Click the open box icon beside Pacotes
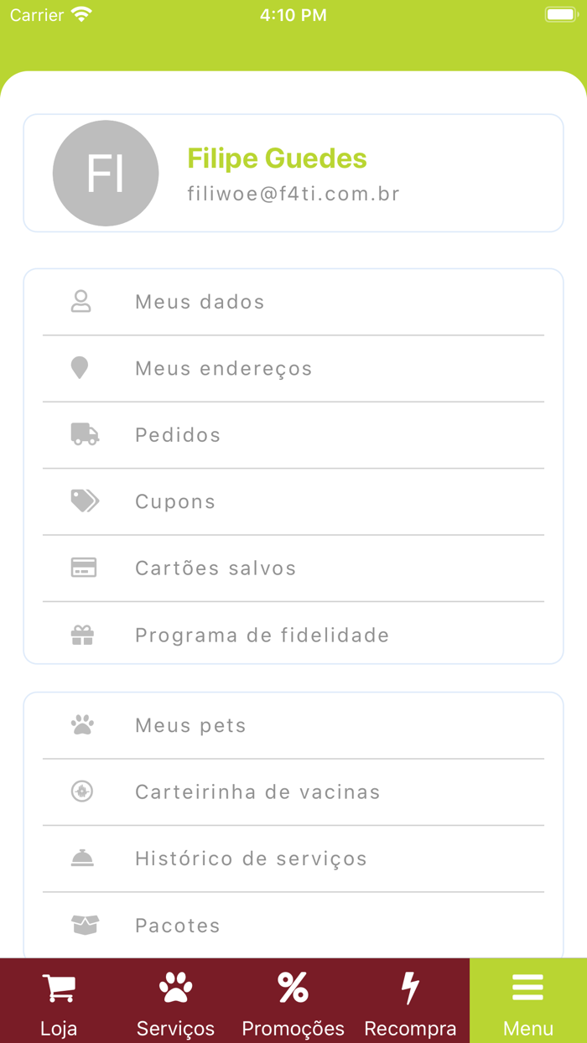 pos(81,925)
